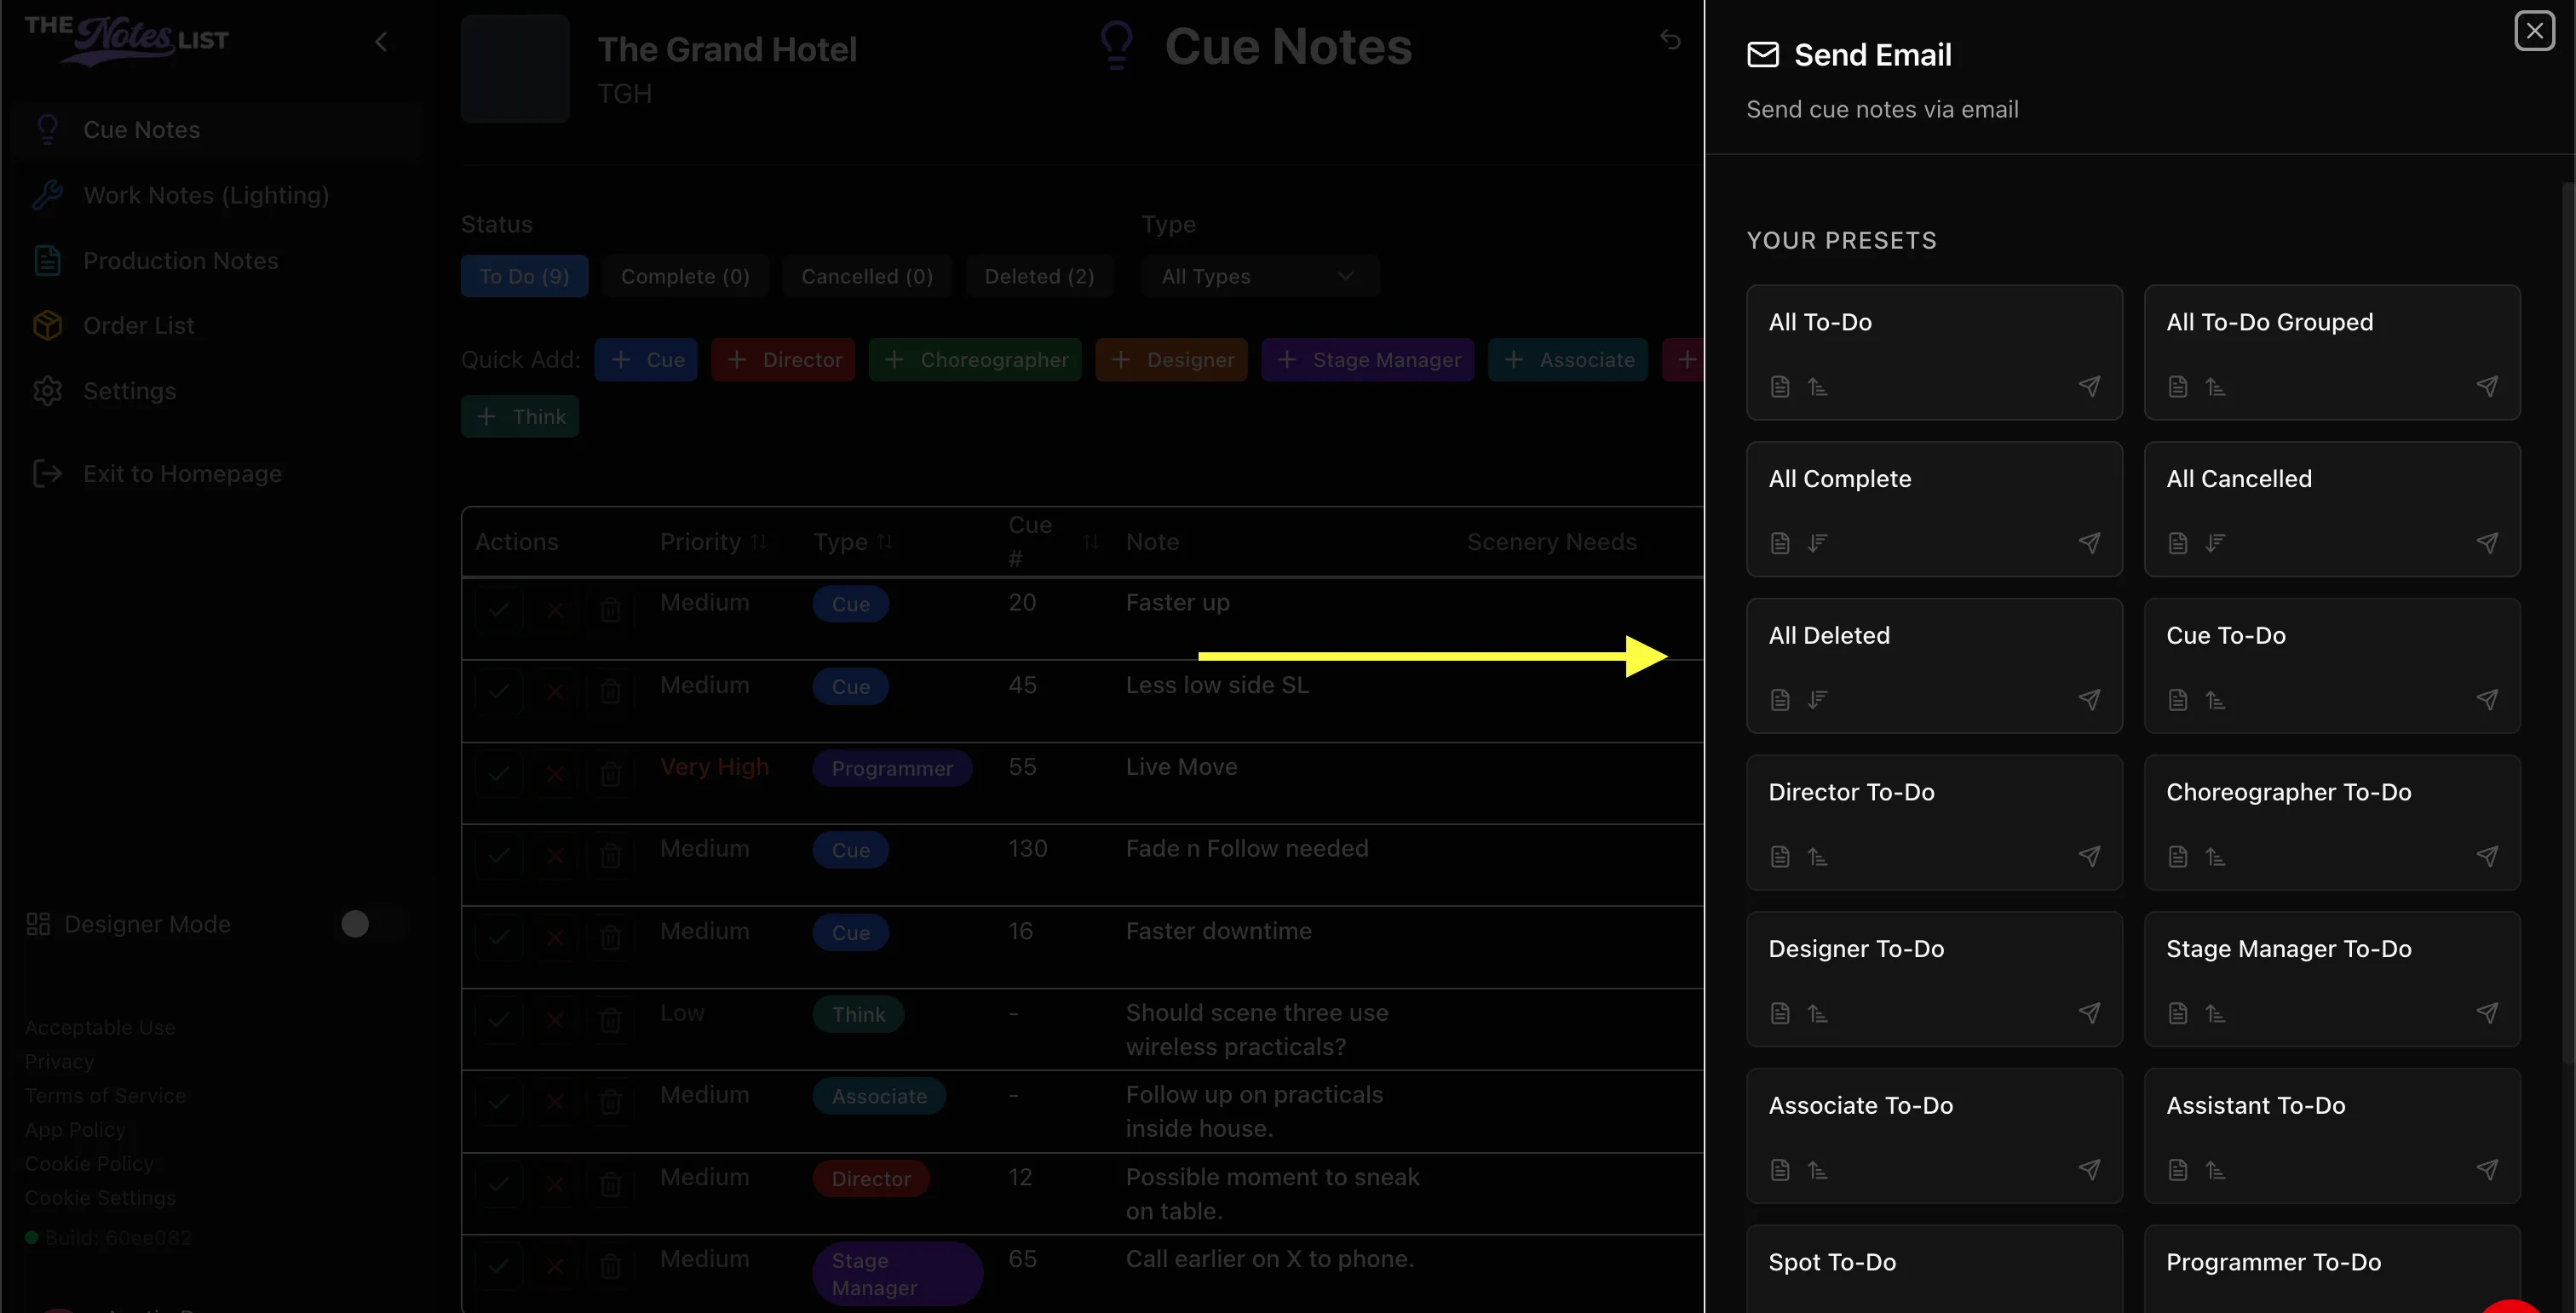The width and height of the screenshot is (2576, 1313).
Task: Select the Spot To-Do preset card
Action: click(x=1934, y=1269)
